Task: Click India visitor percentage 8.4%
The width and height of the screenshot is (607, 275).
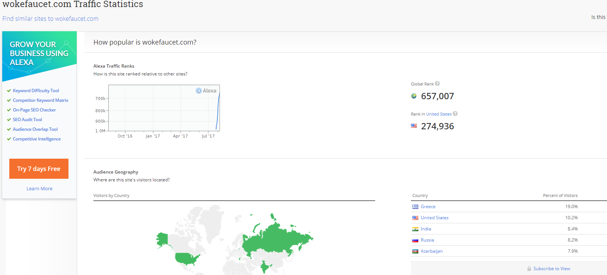Action: coord(572,229)
